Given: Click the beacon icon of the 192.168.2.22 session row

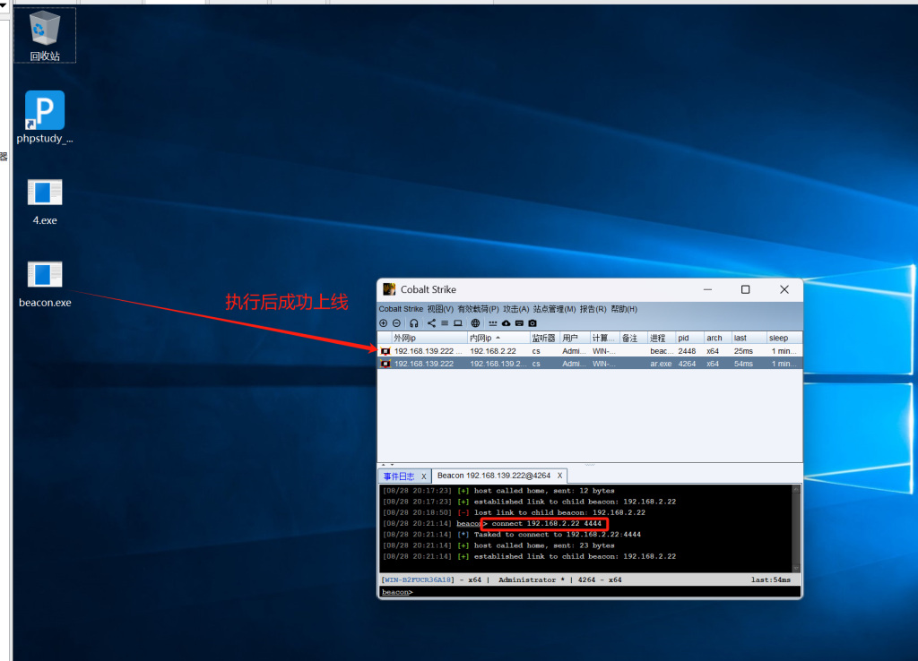Looking at the screenshot, I should [385, 351].
